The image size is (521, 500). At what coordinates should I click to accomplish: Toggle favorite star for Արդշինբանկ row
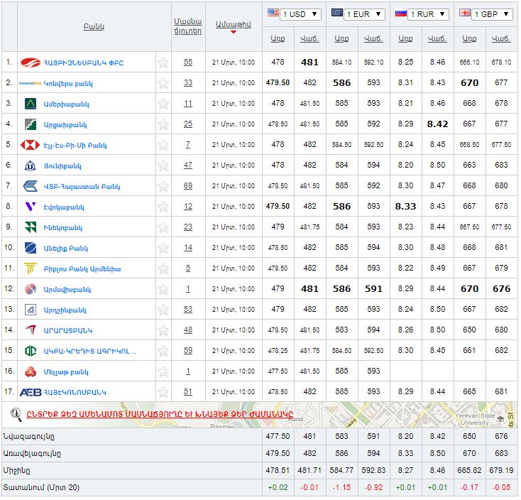163,310
